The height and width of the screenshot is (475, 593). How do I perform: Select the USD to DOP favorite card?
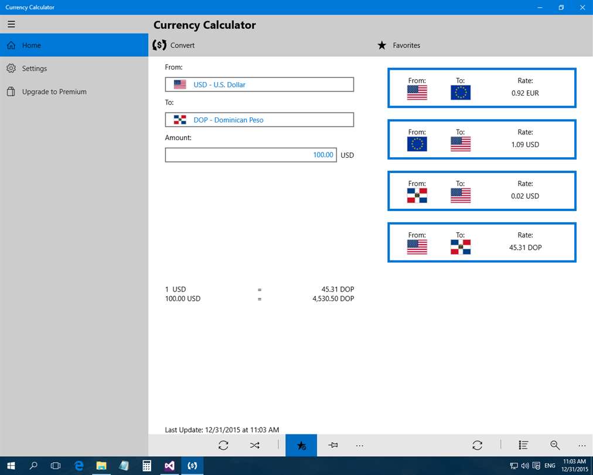pos(482,242)
